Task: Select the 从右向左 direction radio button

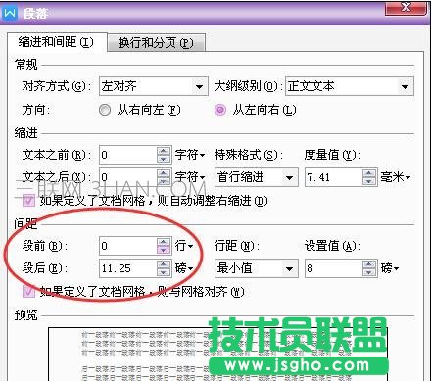Action: point(105,110)
